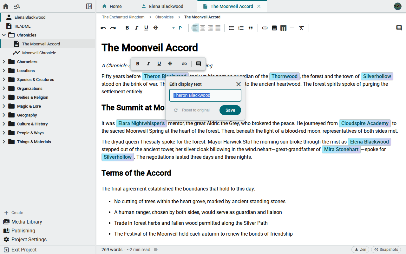Viewport: 406px width, 254px height.
Task: Redo the last edit
Action: click(x=113, y=28)
